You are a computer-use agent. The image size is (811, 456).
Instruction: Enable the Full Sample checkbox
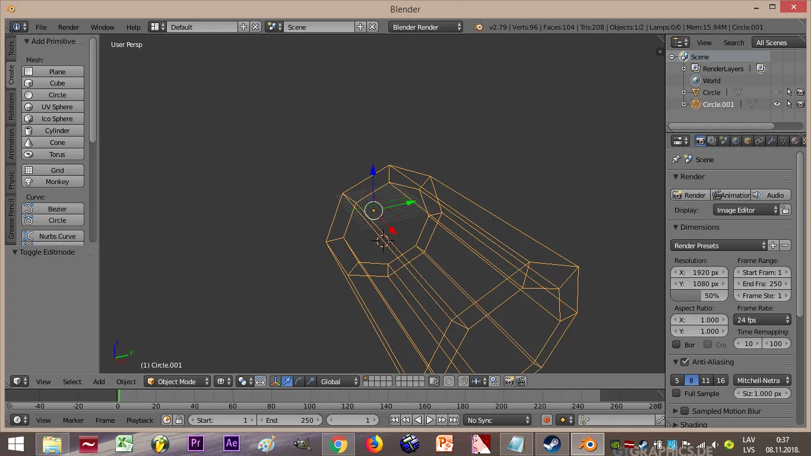coord(676,393)
